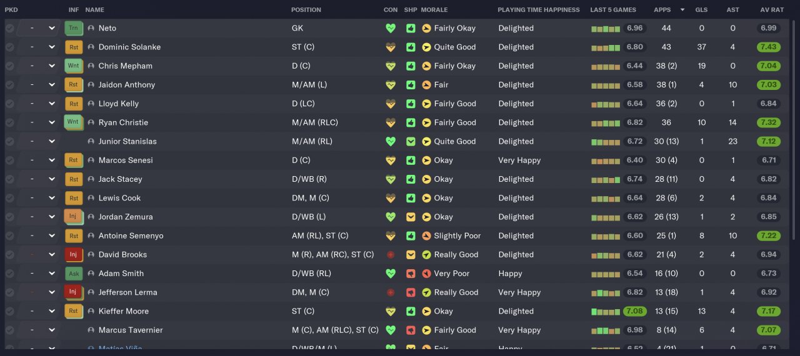Screen dimensions: 800x356
Task: Click the person icon beside Junior Stanislas
Action: click(x=91, y=142)
